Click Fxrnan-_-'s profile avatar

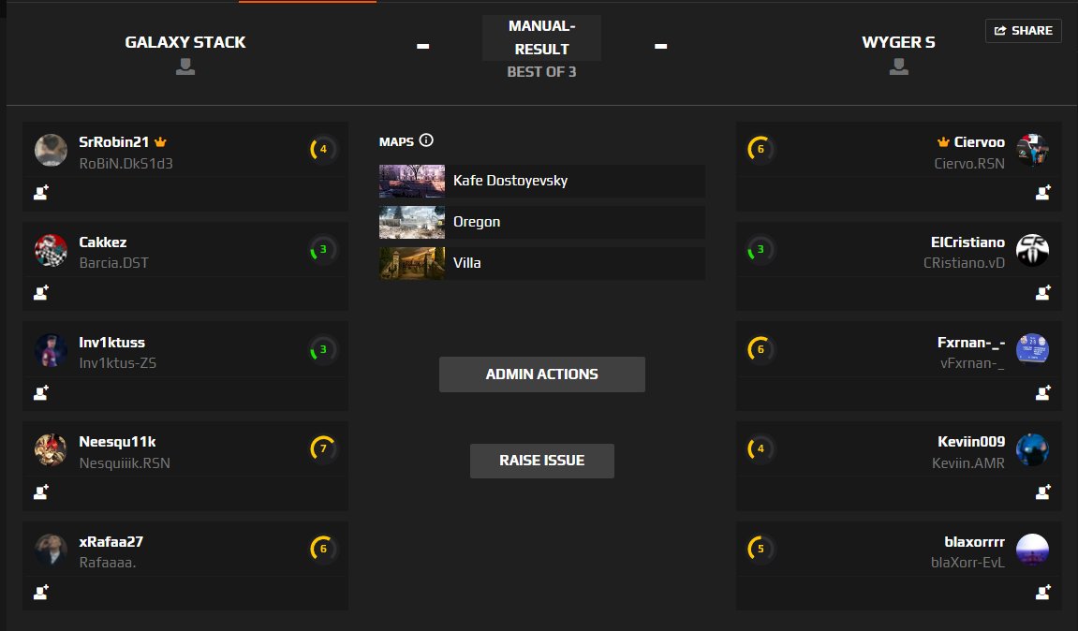1032,349
